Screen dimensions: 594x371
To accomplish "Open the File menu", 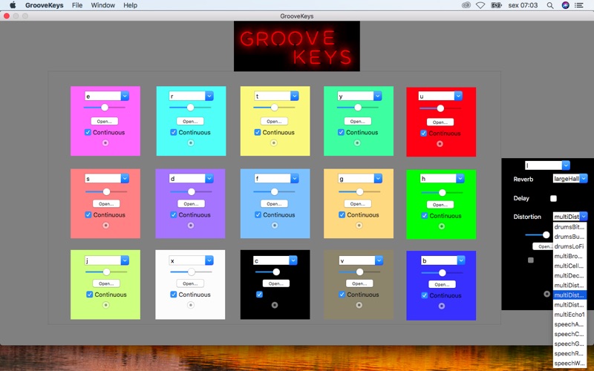I will [x=77, y=5].
